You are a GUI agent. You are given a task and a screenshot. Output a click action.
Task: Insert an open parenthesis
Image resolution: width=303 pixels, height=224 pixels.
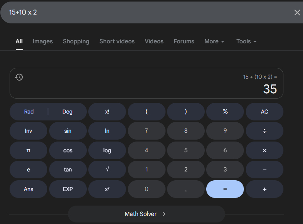146,112
